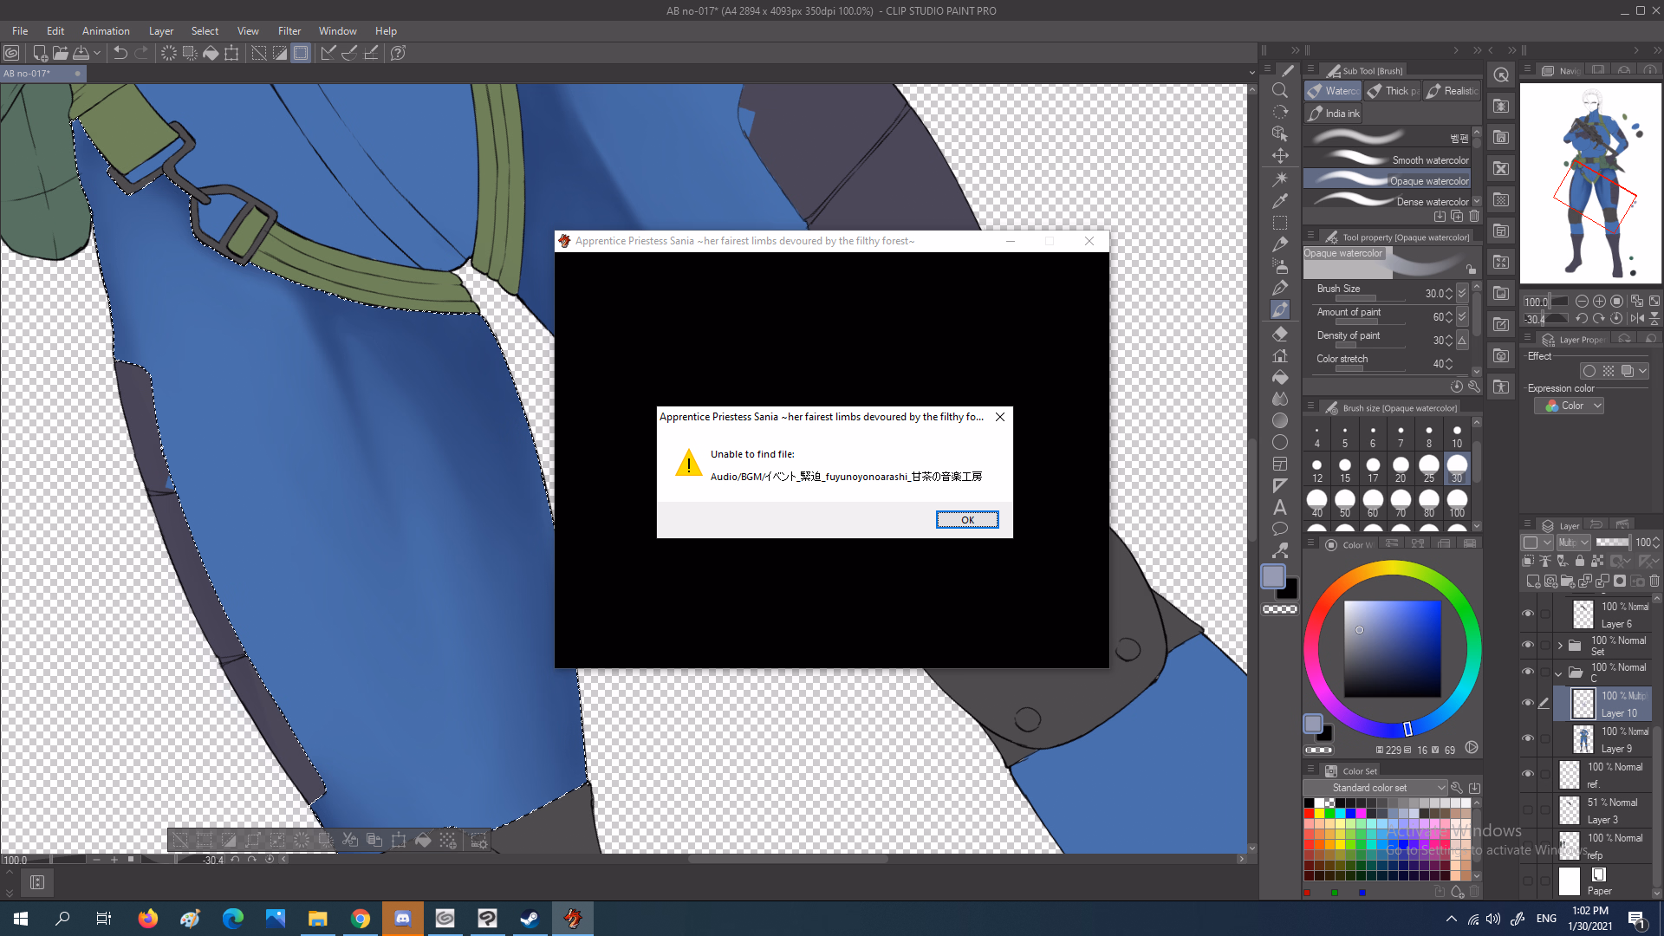Screen dimensions: 1664x936
Task: Close the Unable to find file dialog
Action: (x=1000, y=417)
